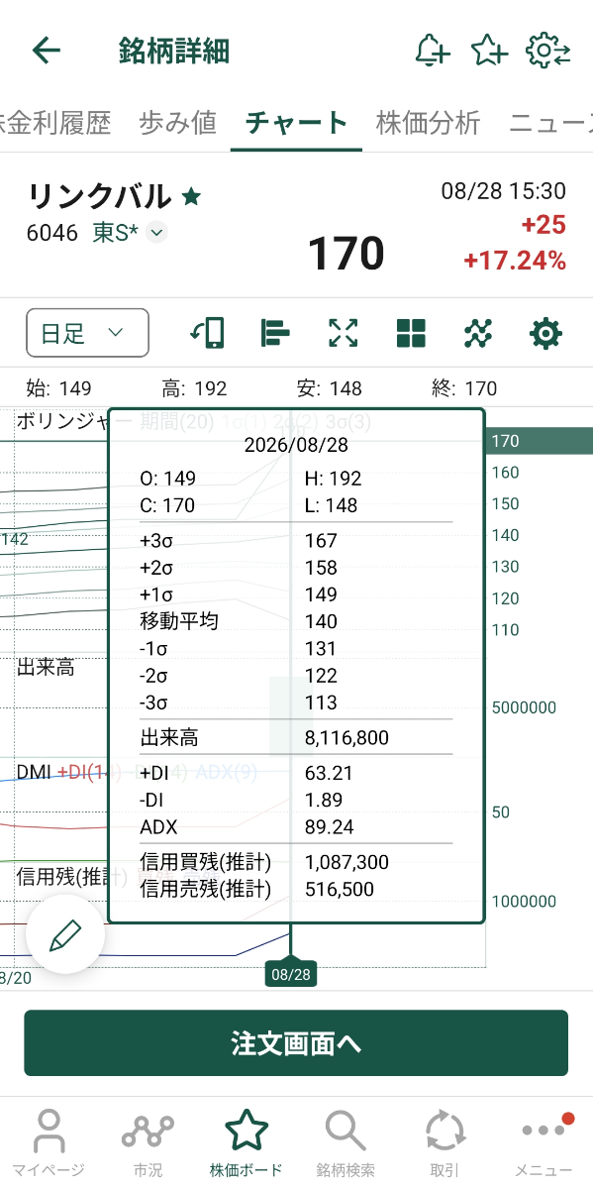Open マイページ in bottom navigation
The image size is (593, 1189).
[49, 1142]
